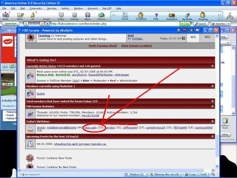Open the Read mail icon
Image resolution: width=237 pixels, height=178 pixels.
[5, 15]
